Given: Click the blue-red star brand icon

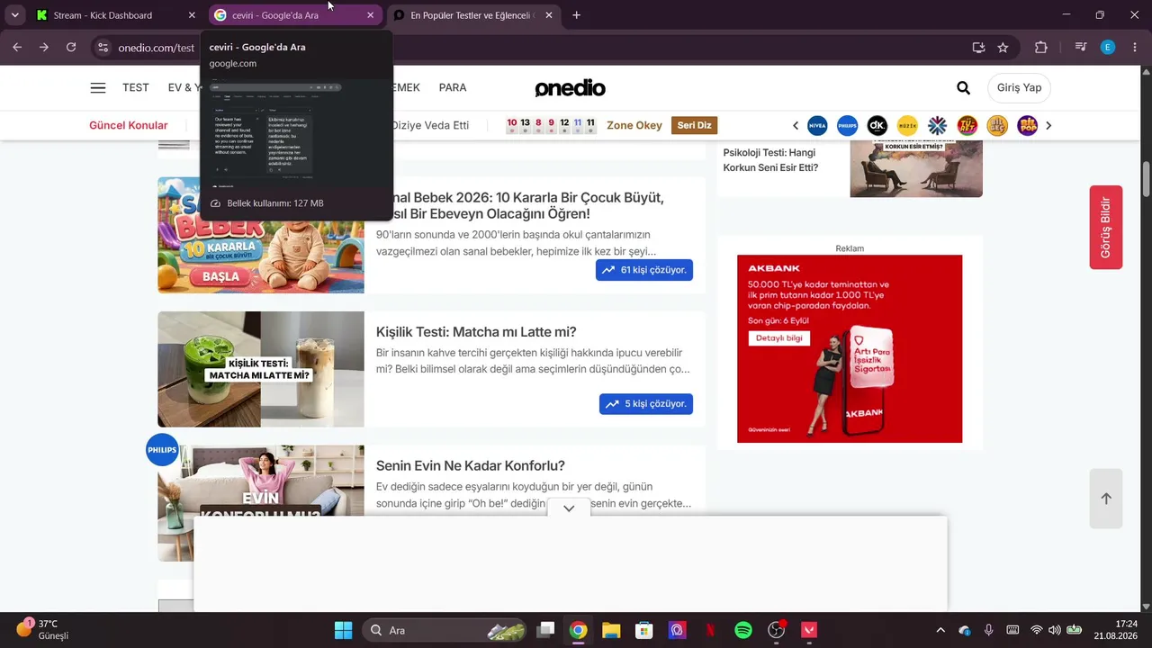Looking at the screenshot, I should [938, 125].
